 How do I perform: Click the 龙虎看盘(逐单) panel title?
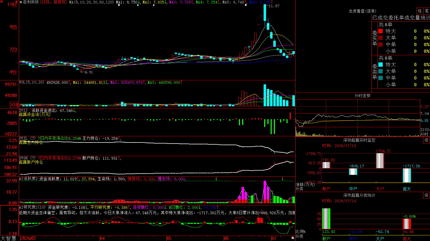click(x=362, y=11)
